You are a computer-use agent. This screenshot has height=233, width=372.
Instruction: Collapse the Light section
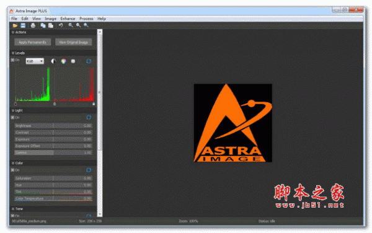pyautogui.click(x=13, y=110)
